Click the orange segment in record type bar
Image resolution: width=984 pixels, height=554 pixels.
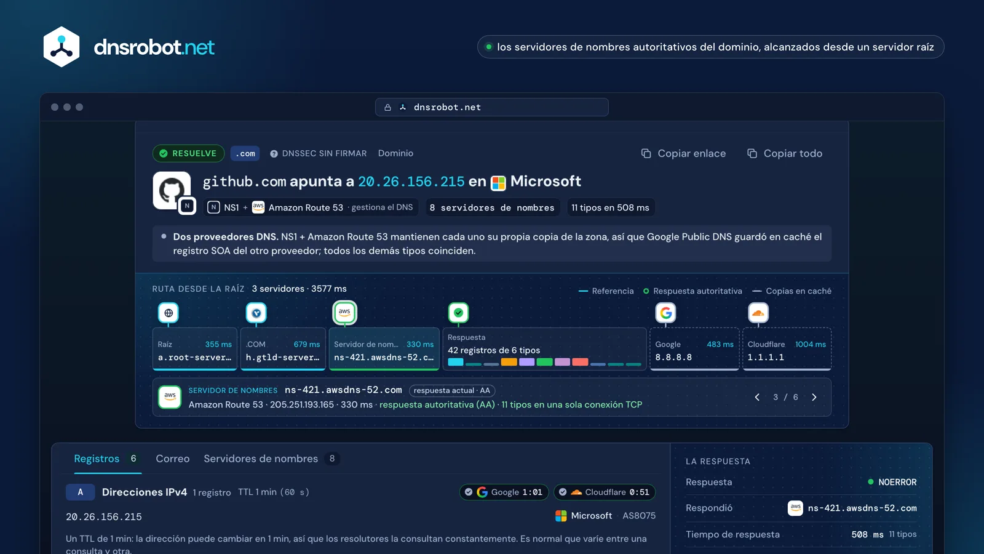[509, 362]
